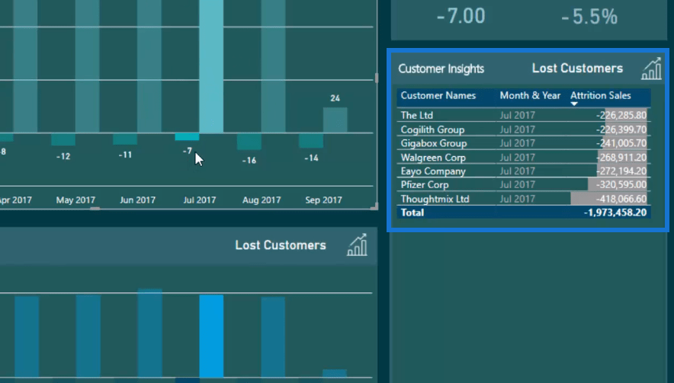Viewport: 674px width, 383px height.
Task: Click the bottom-right corner handle of the upper chart
Action: click(x=375, y=207)
